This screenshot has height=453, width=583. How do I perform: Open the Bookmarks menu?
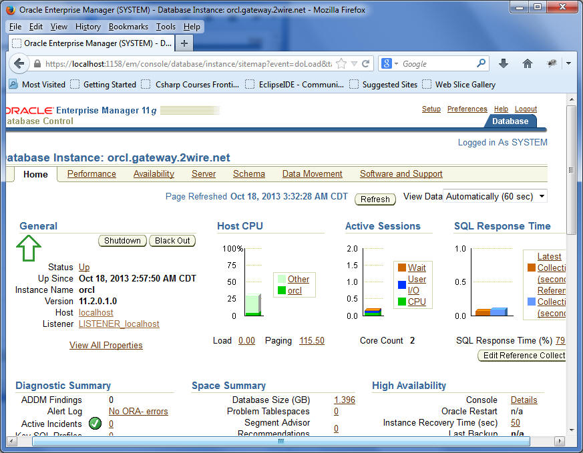click(x=128, y=27)
